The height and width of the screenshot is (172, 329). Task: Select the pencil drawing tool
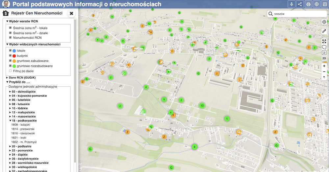[324, 31]
